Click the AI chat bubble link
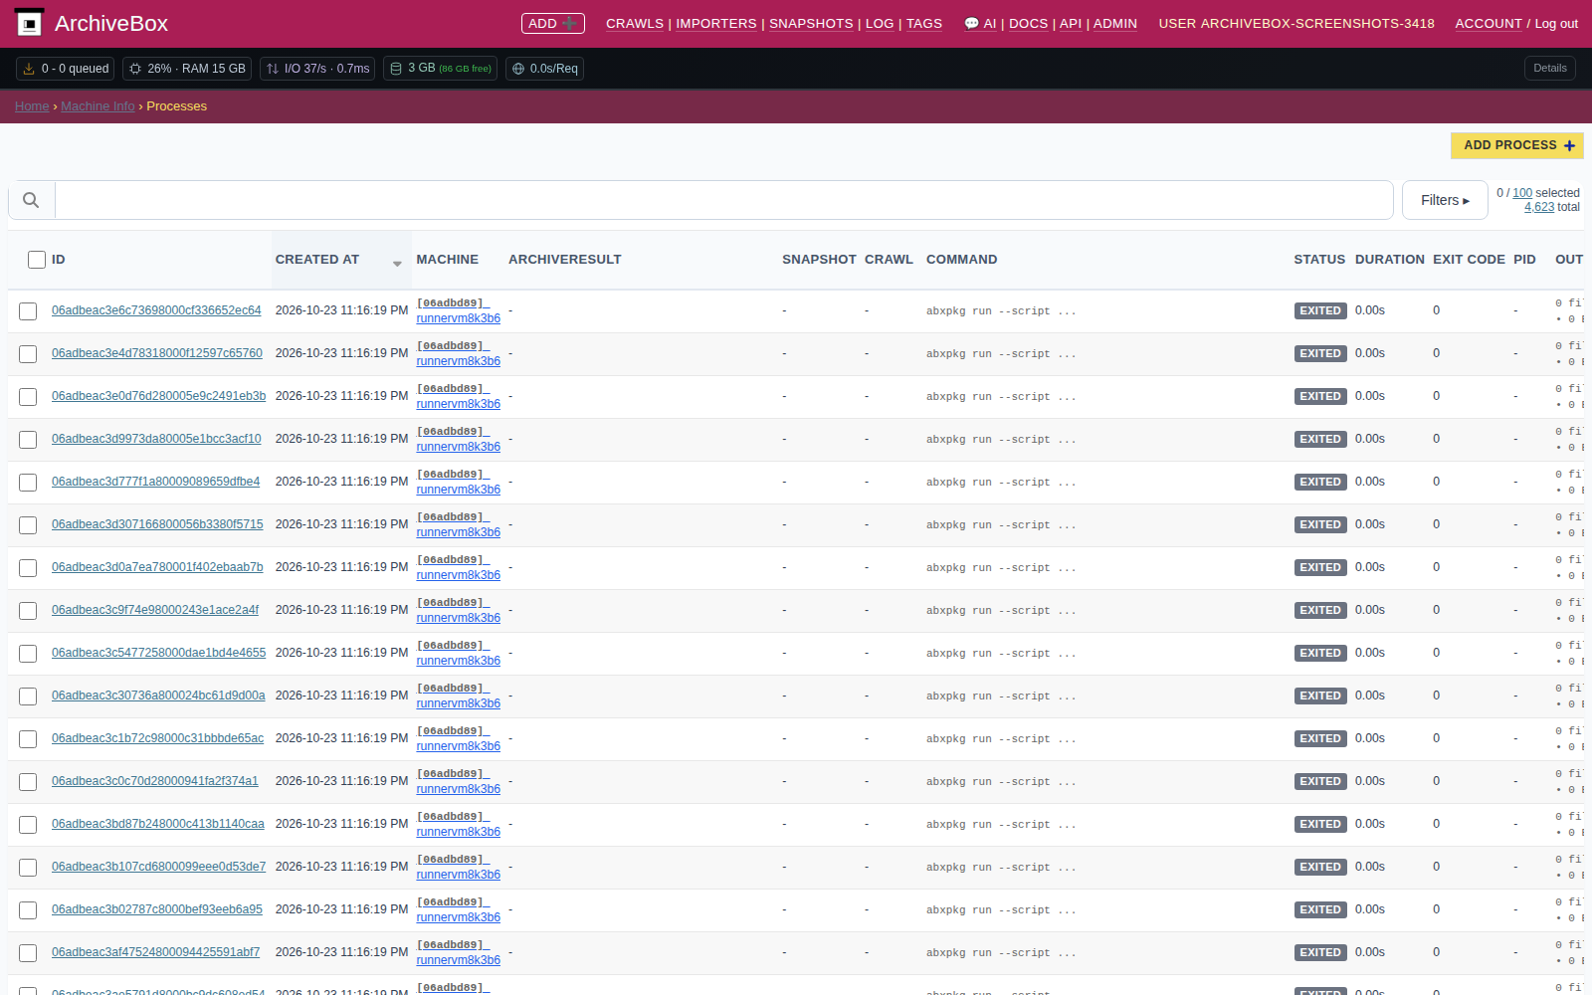 coord(980,24)
